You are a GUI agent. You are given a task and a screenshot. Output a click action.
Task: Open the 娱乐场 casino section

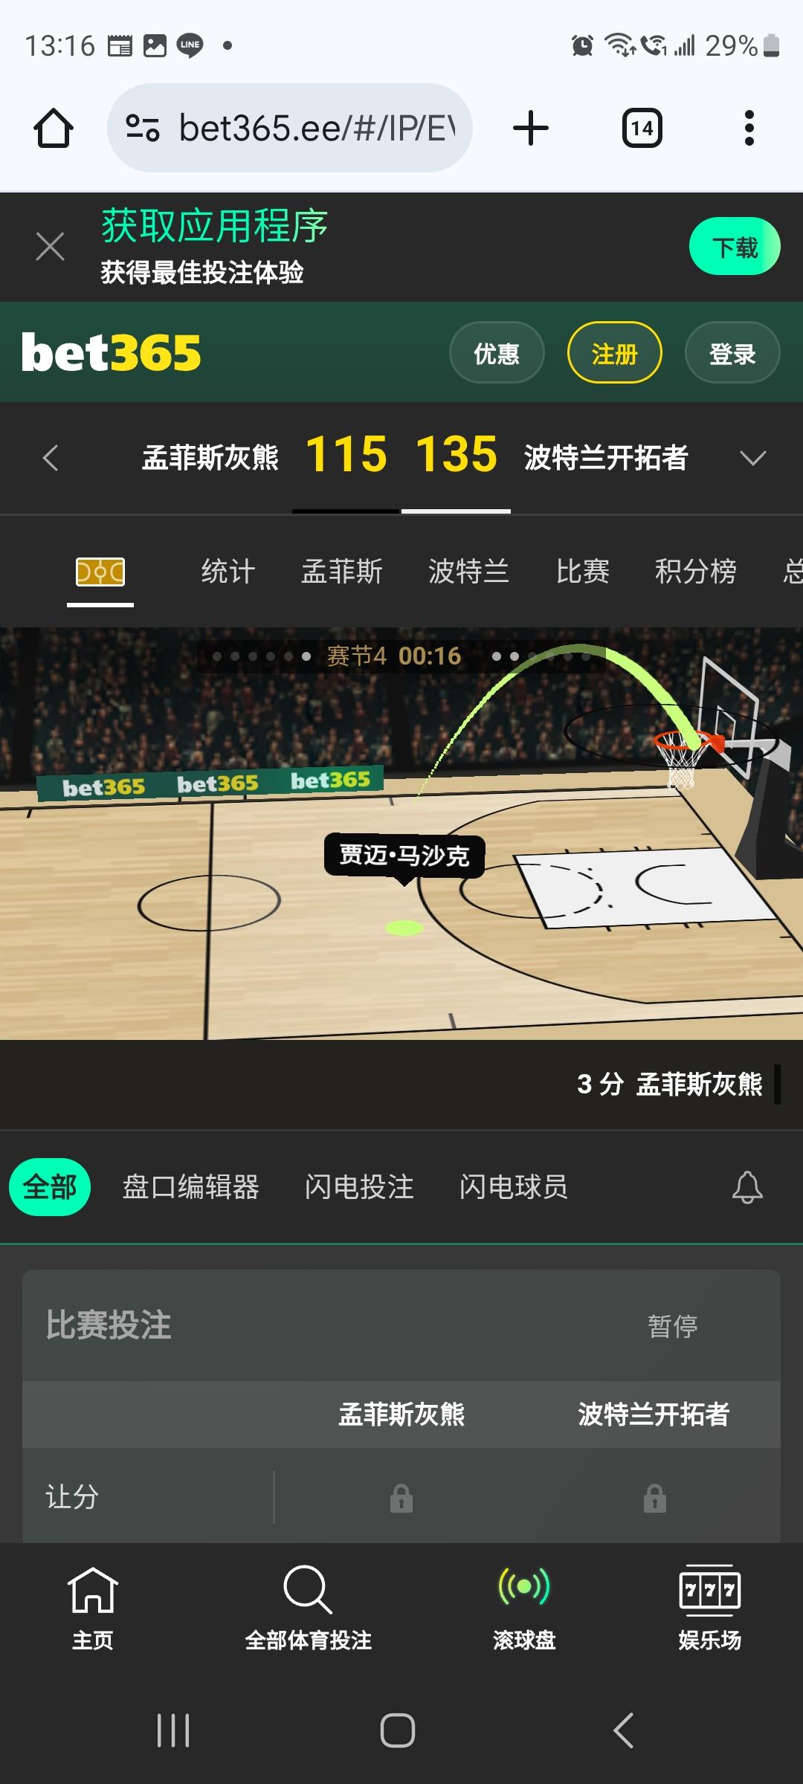click(710, 1608)
